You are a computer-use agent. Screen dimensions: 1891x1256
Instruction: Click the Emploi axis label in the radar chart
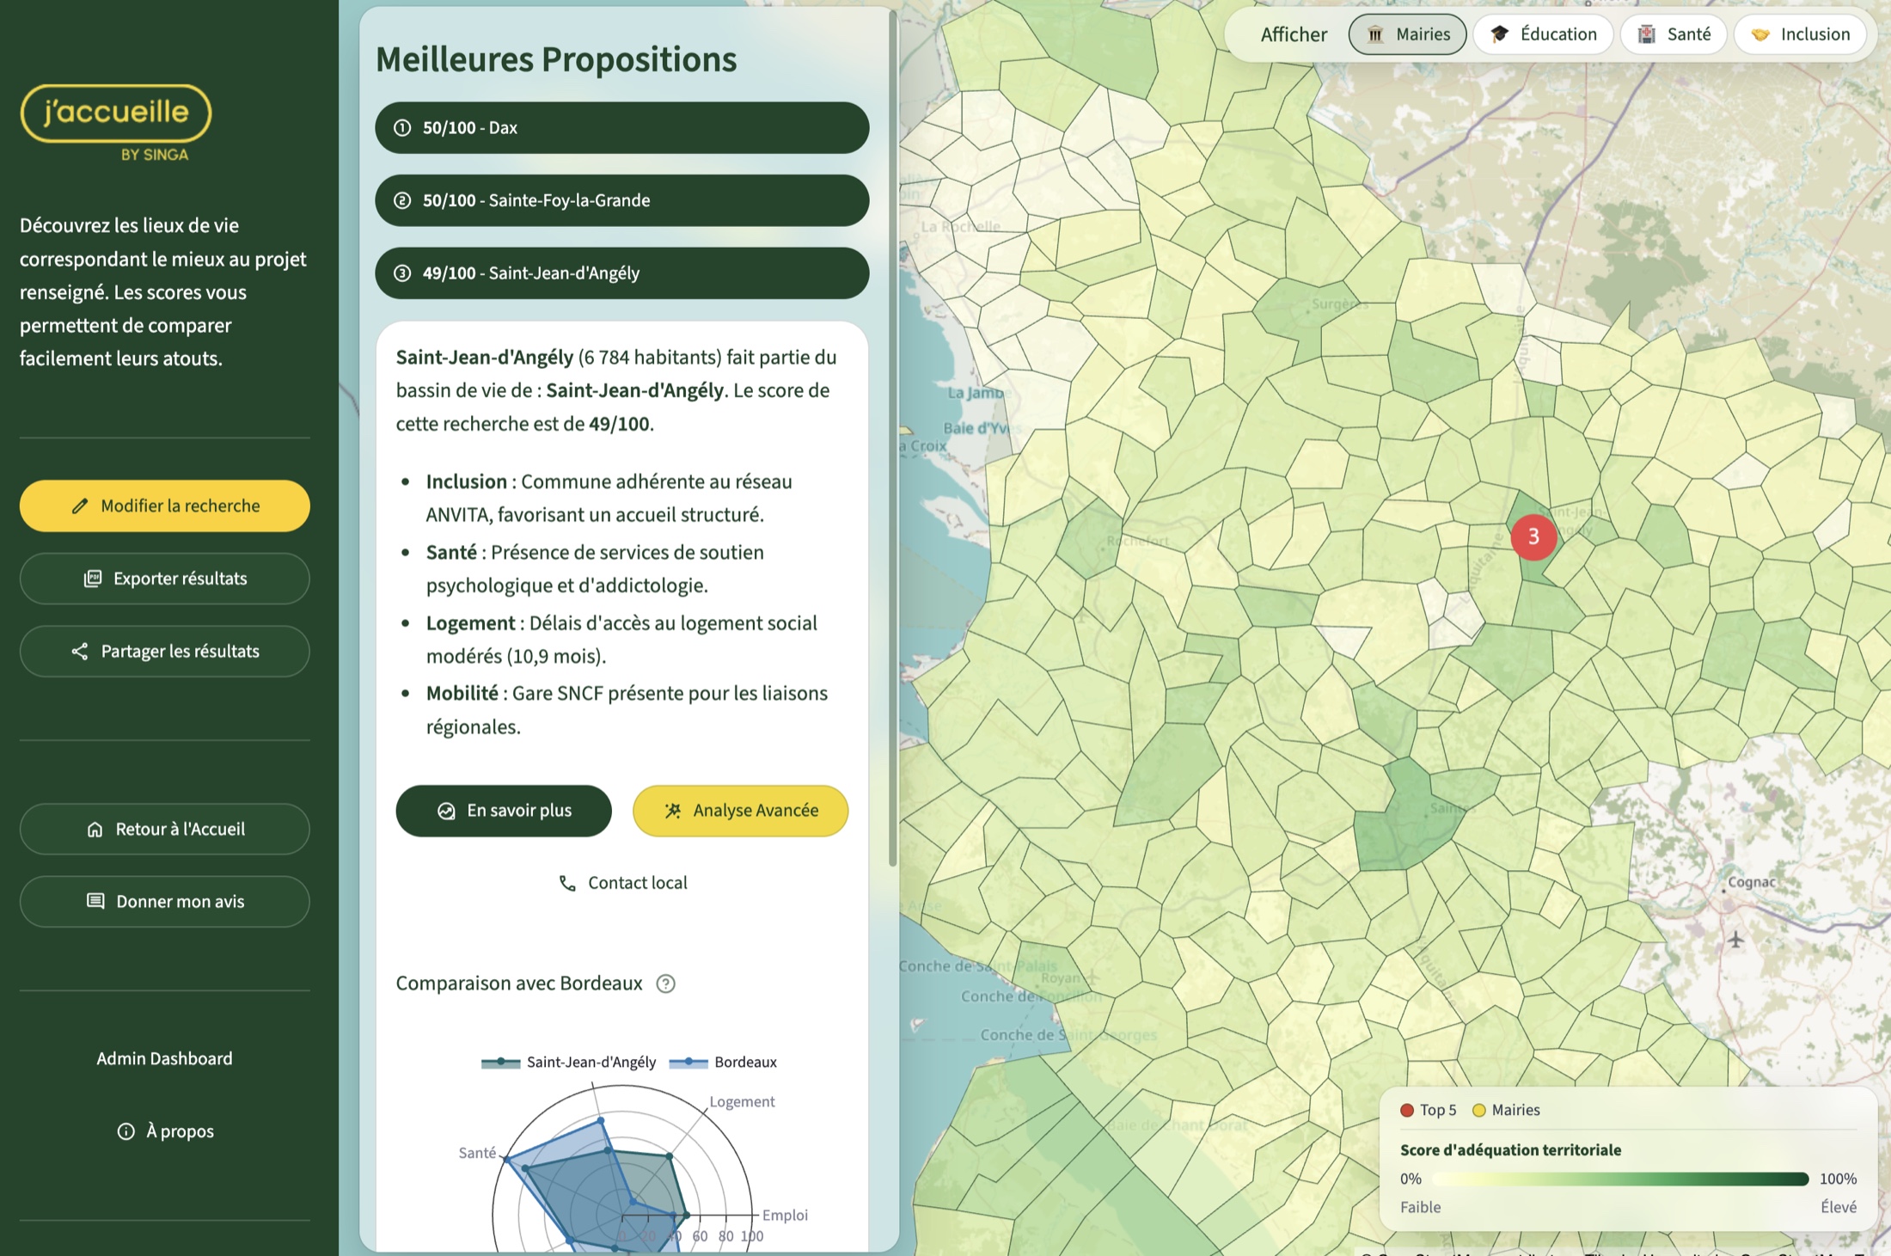coord(785,1216)
